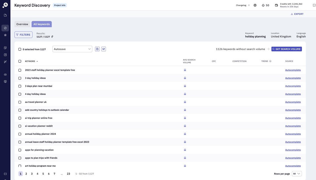The height and width of the screenshot is (180, 316).
Task: Toggle fullscreen icon in top right
Action: [x=314, y=5]
